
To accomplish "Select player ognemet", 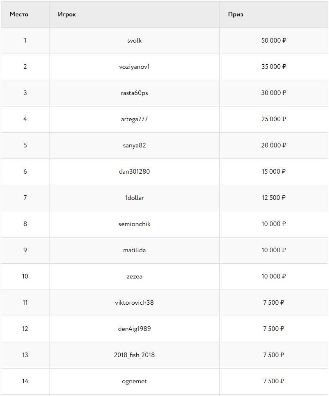I will (x=134, y=381).
